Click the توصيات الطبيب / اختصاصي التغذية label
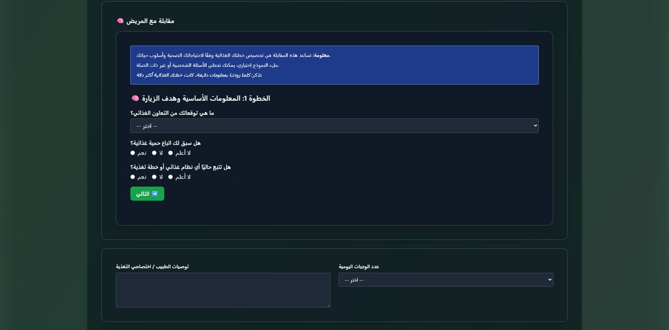The height and width of the screenshot is (330, 669). pyautogui.click(x=152, y=267)
